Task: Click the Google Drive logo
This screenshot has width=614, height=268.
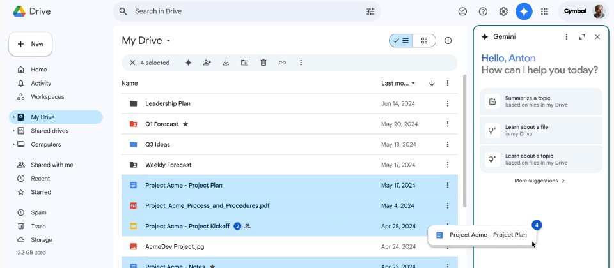Action: coord(19,11)
